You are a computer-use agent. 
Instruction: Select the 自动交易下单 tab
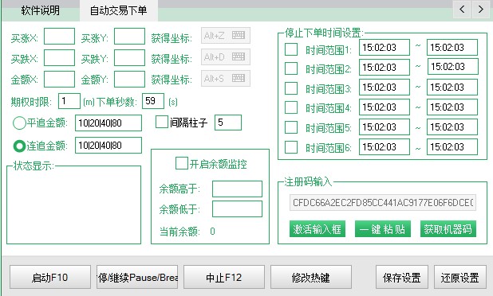pyautogui.click(x=119, y=10)
